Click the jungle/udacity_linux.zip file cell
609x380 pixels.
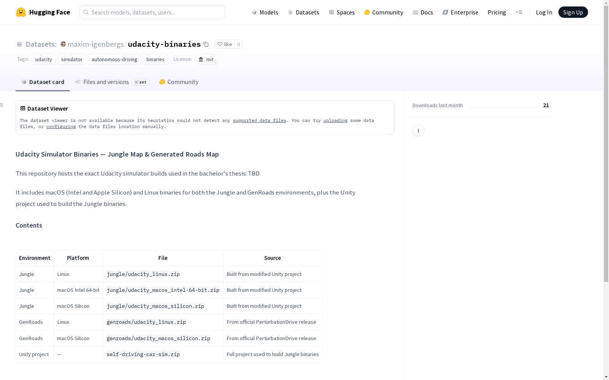[x=143, y=274]
